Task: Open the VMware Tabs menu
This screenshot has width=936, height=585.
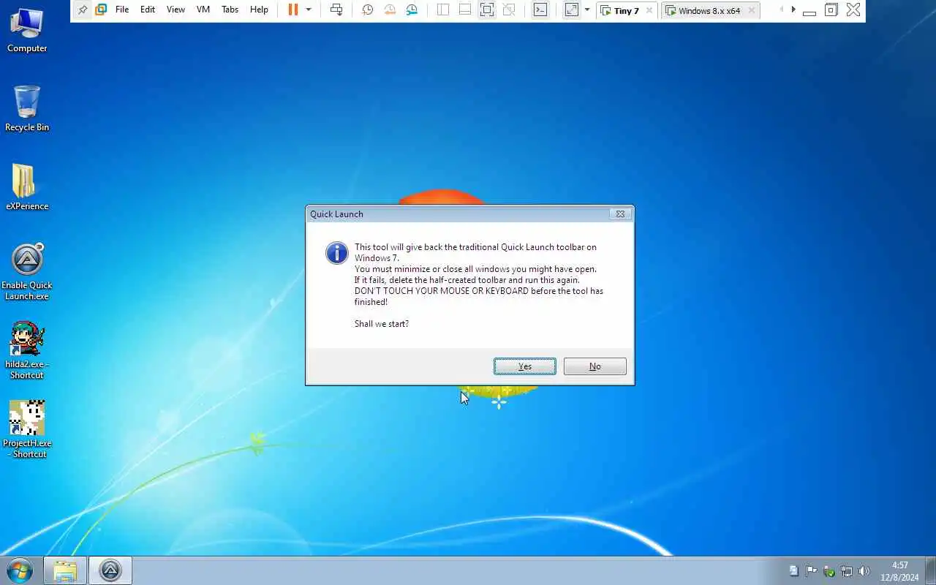Action: [x=230, y=10]
